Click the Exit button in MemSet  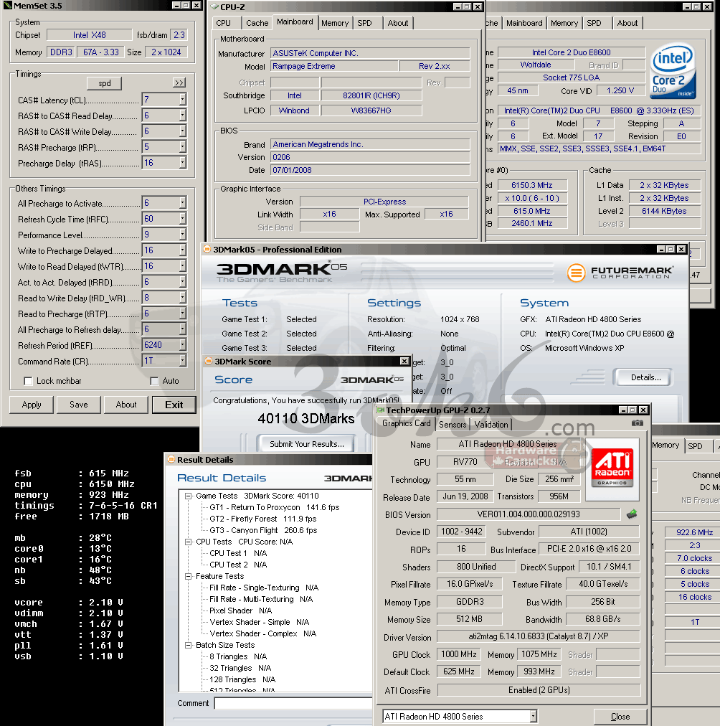click(174, 405)
